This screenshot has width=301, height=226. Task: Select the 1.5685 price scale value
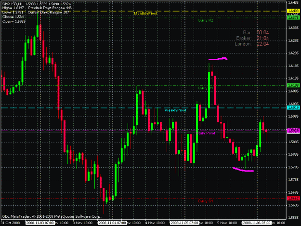click(x=293, y=192)
